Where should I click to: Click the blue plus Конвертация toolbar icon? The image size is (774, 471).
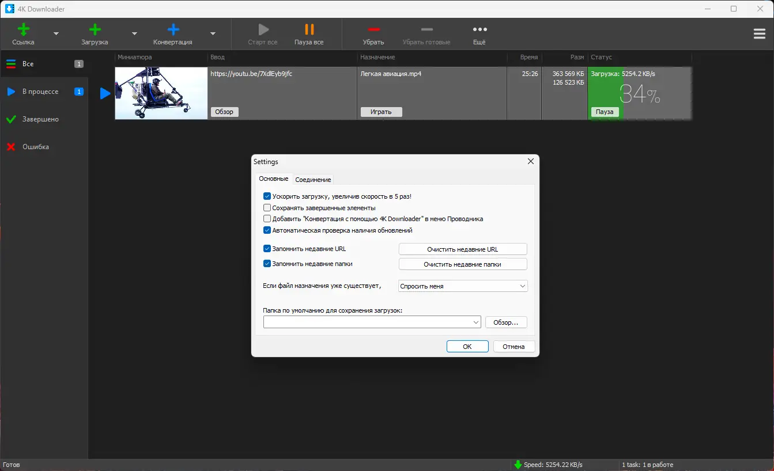coord(173,30)
